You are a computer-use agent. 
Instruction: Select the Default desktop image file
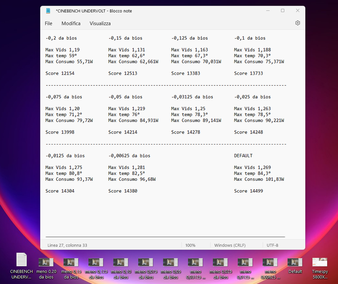point(295,266)
